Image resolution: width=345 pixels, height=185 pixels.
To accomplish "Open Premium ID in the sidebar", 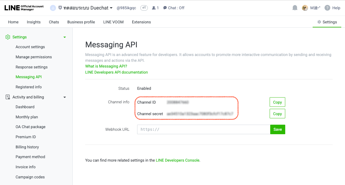I will (25, 137).
